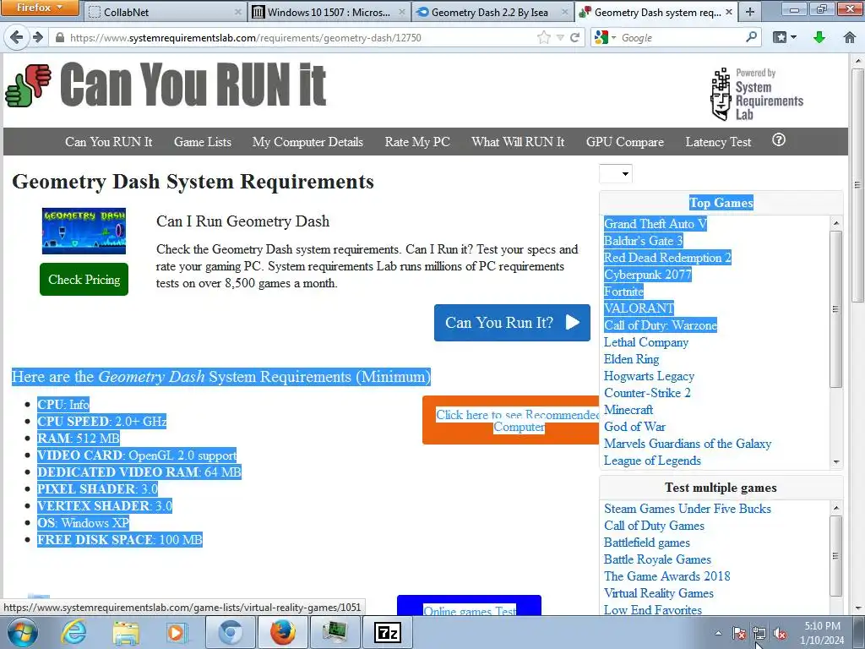Viewport: 865px width, 649px height.
Task: Click the green Check Pricing button
Action: coord(84,279)
